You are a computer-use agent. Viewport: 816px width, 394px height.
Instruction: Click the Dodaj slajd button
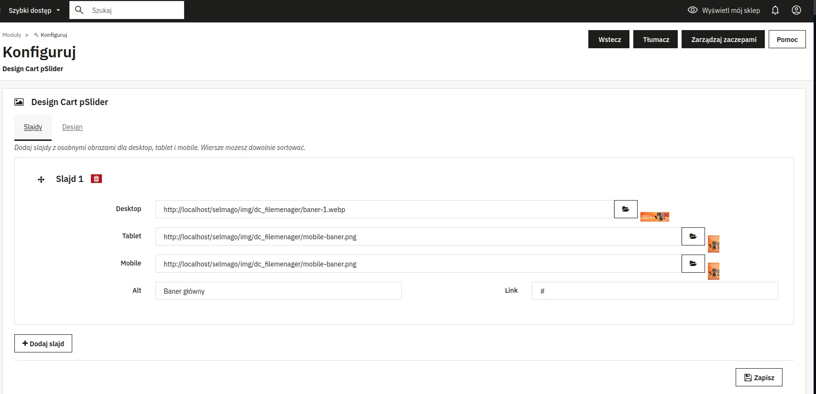43,343
